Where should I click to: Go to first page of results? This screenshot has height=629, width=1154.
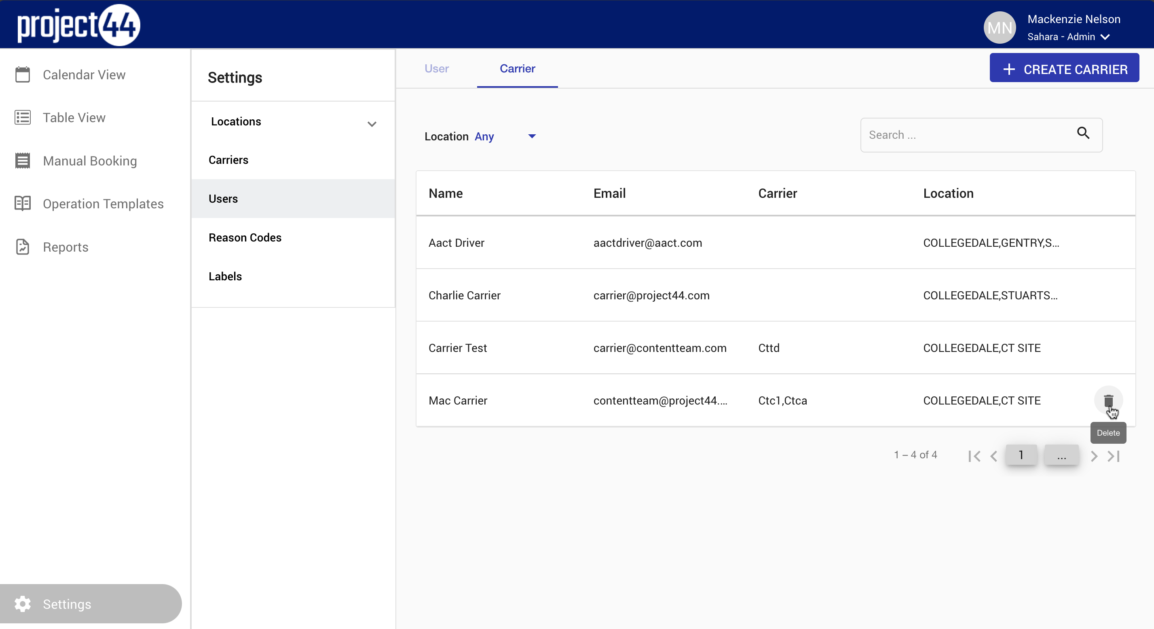coord(974,456)
